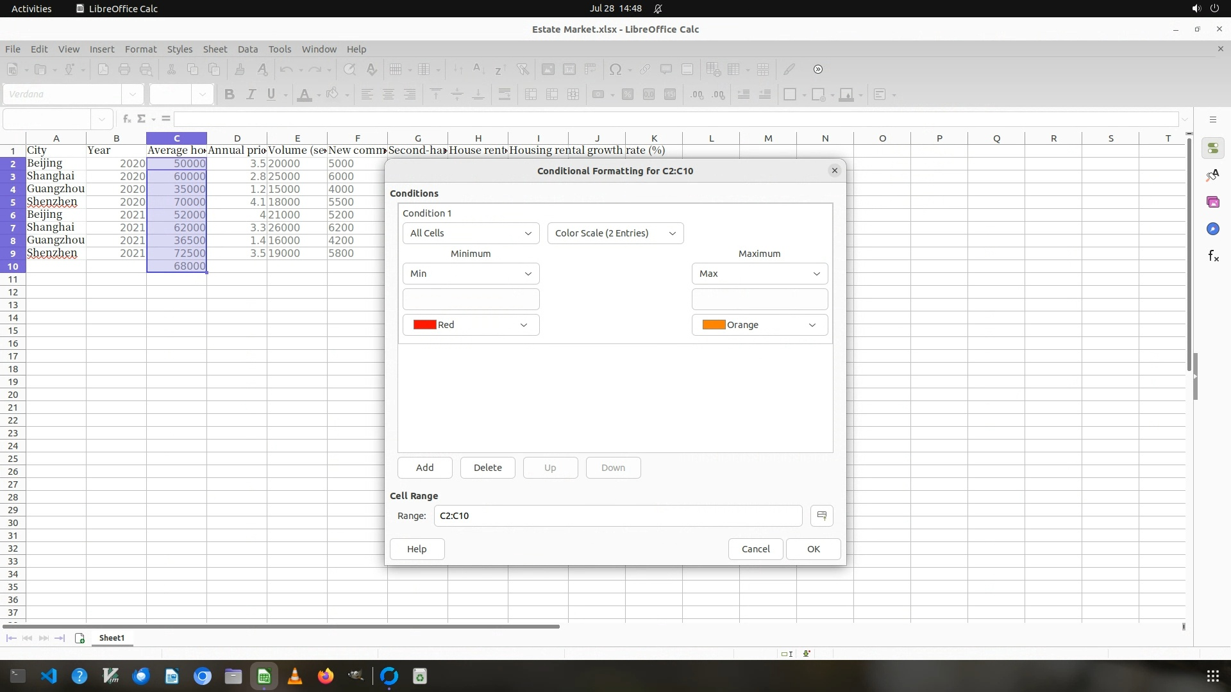
Task: Click the Function Wizard icon in formula bar
Action: click(127, 119)
